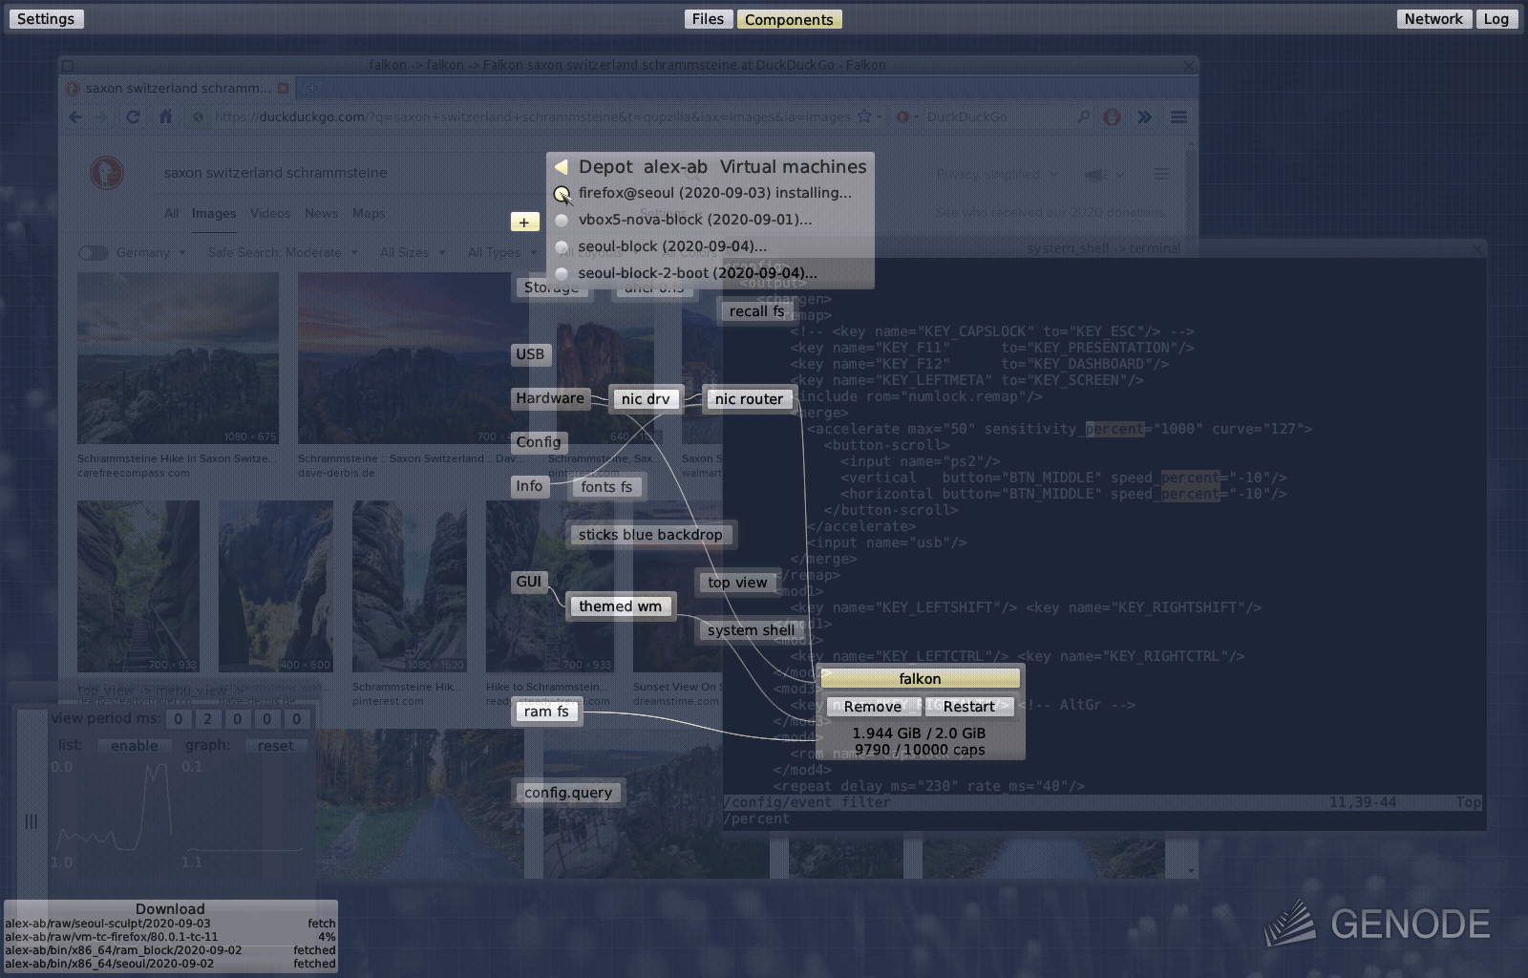Switch to DuckDuckGo News results
Image resolution: width=1528 pixels, height=978 pixels.
pos(321,213)
